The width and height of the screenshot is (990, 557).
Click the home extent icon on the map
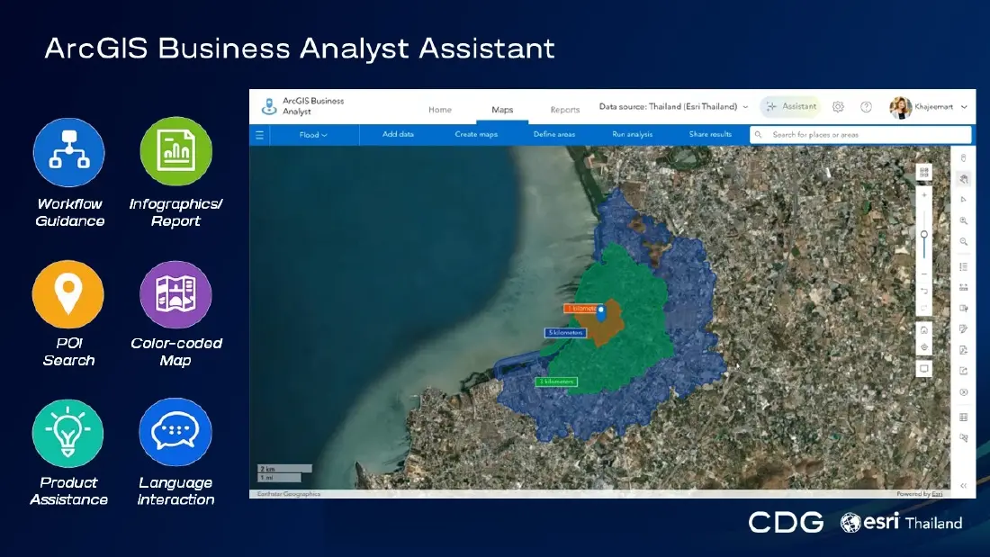point(923,330)
